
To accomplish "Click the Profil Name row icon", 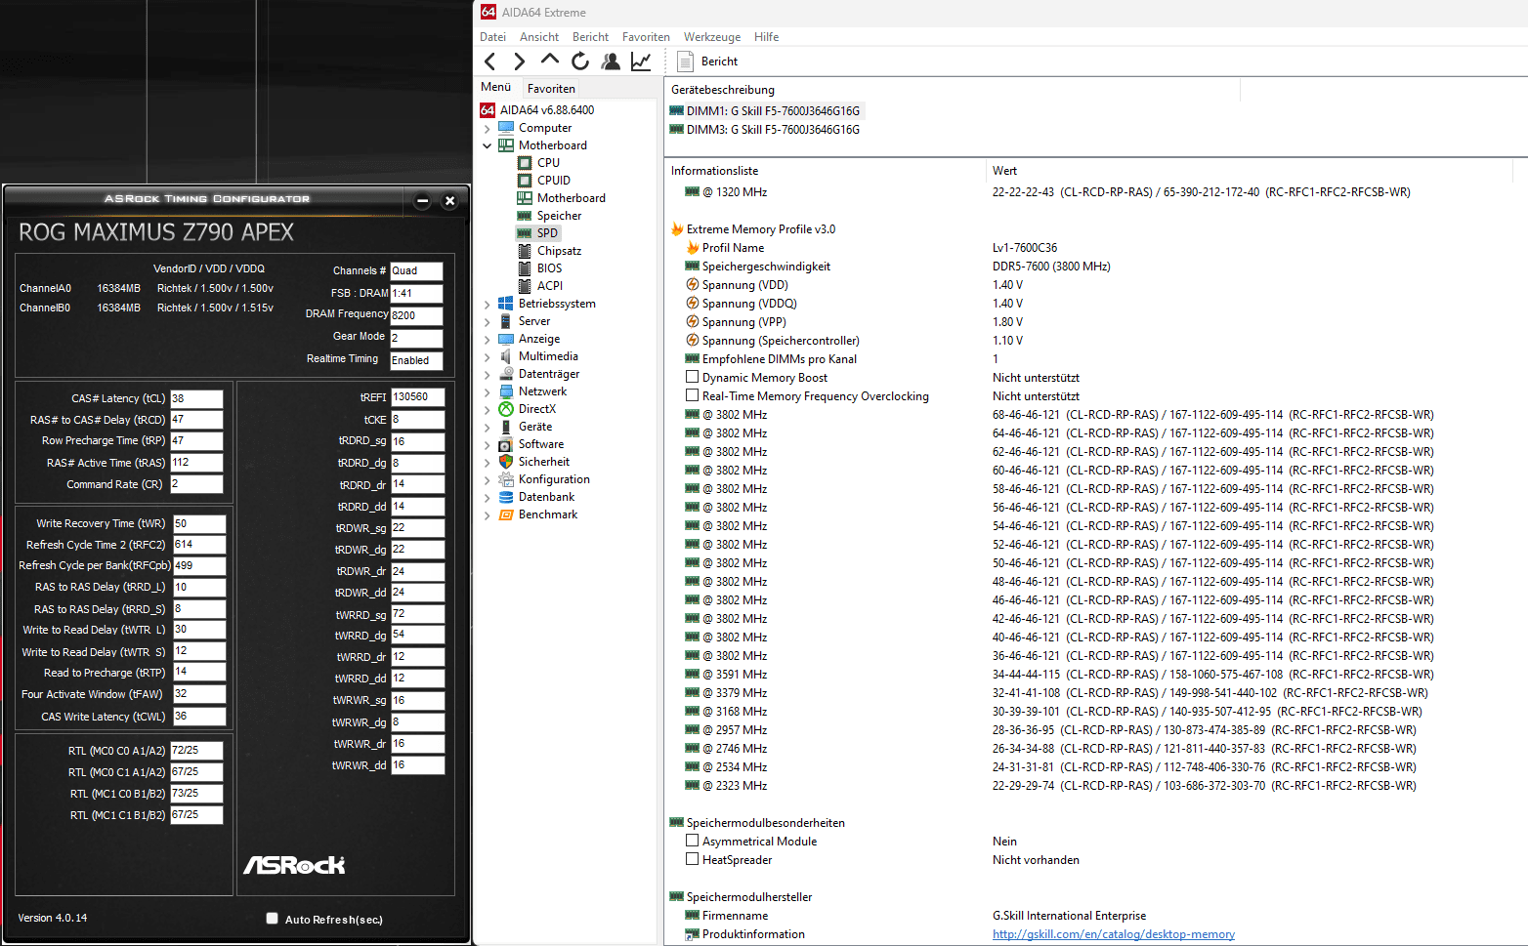I will [693, 248].
